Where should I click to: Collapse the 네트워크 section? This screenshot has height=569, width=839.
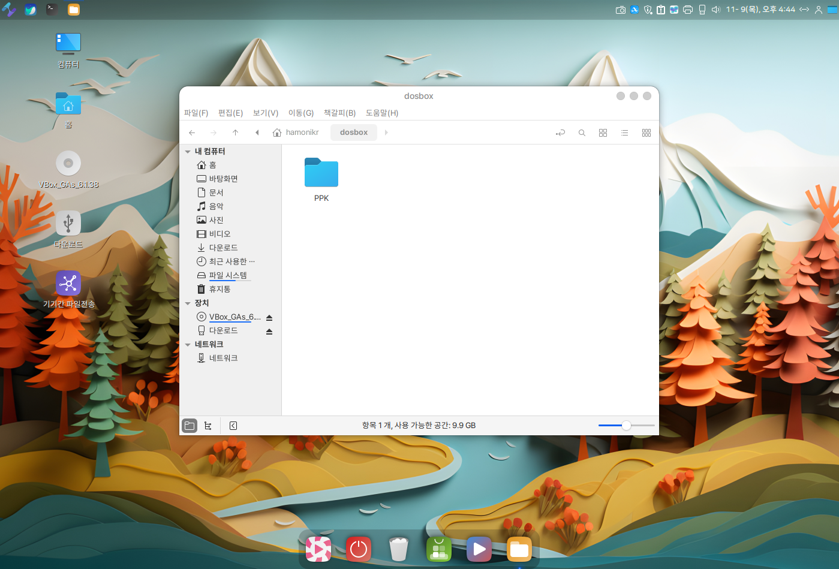point(188,345)
